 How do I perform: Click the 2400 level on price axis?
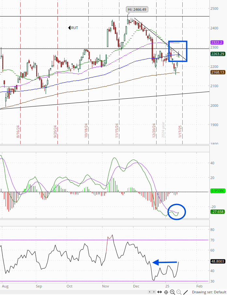coord(214,28)
